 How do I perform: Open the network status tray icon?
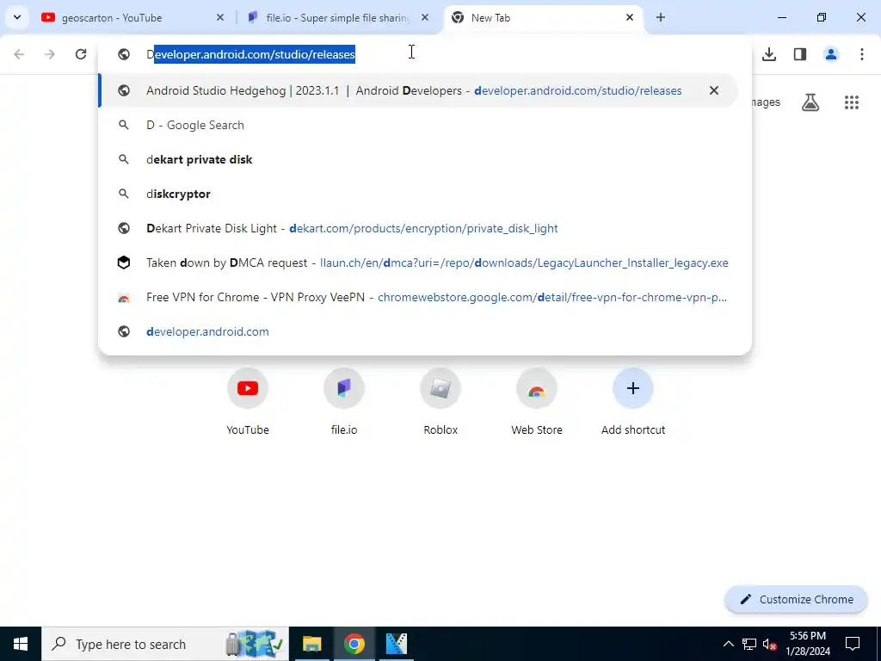pos(749,644)
